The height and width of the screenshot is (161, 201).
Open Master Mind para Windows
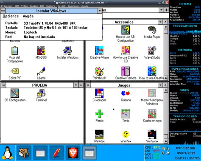coord(152,93)
